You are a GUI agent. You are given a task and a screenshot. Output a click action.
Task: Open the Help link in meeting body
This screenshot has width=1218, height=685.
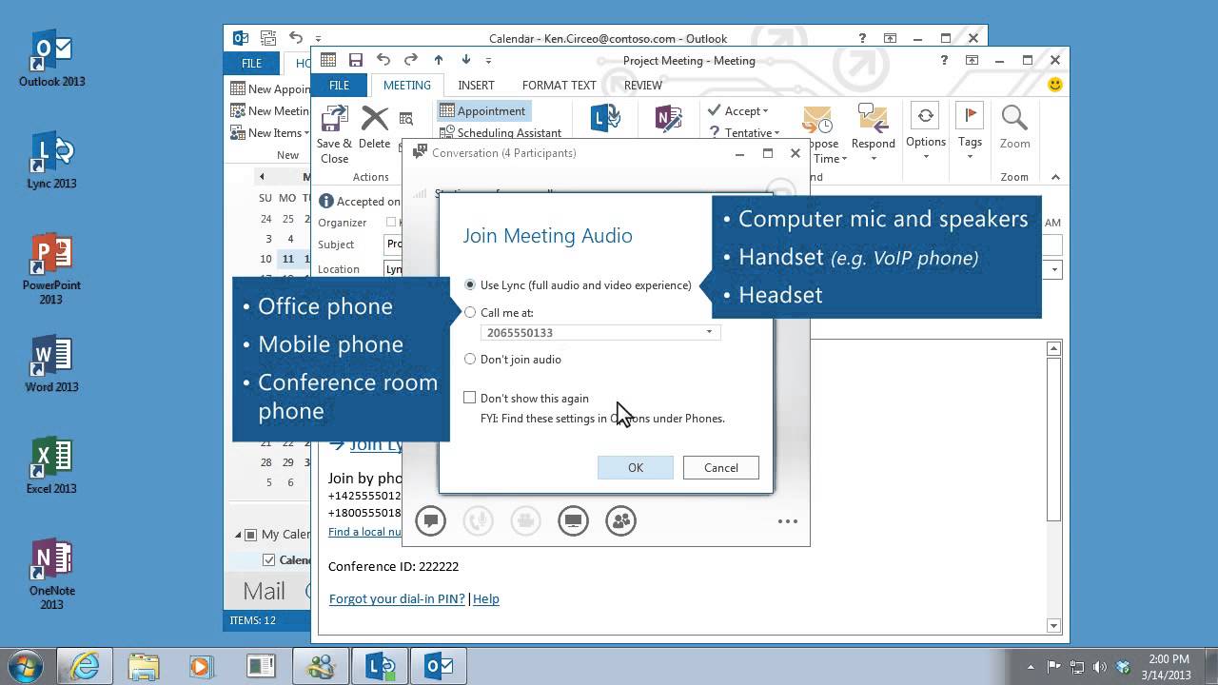[485, 598]
